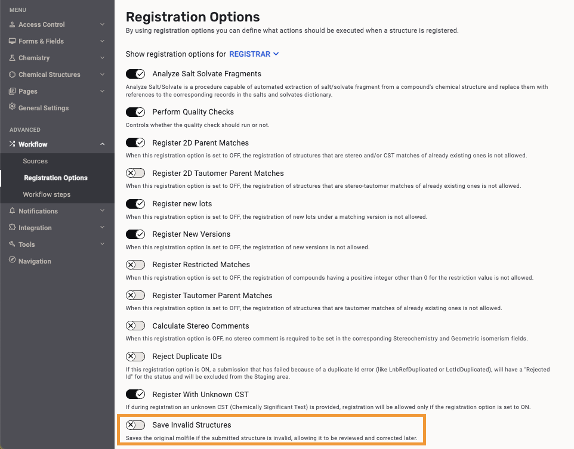Click the Registration Options sidebar link
574x449 pixels.
pyautogui.click(x=55, y=178)
